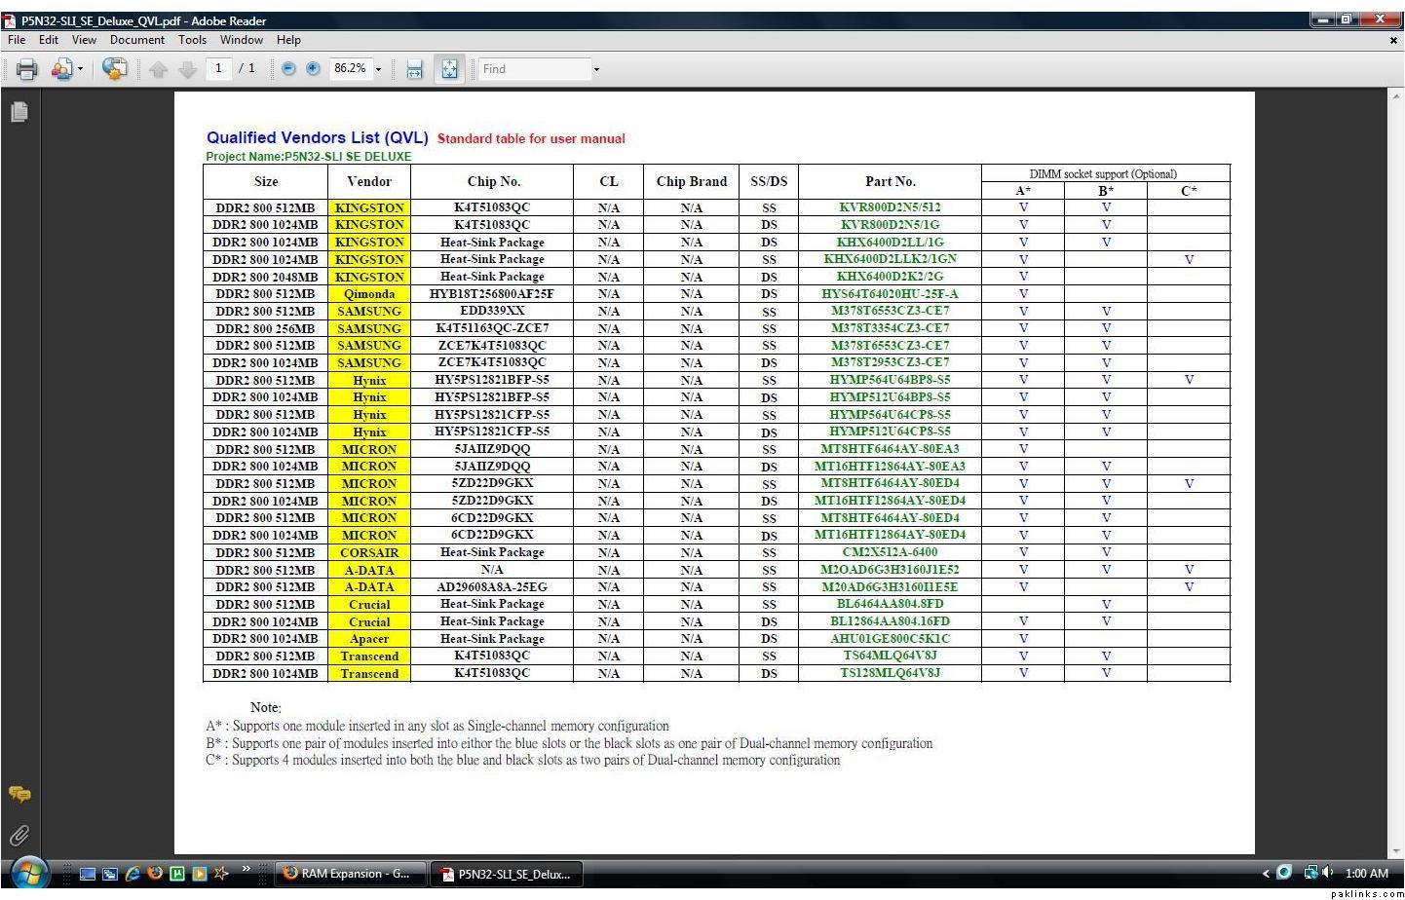1405x900 pixels.
Task: Open the Tools menu
Action: (192, 40)
